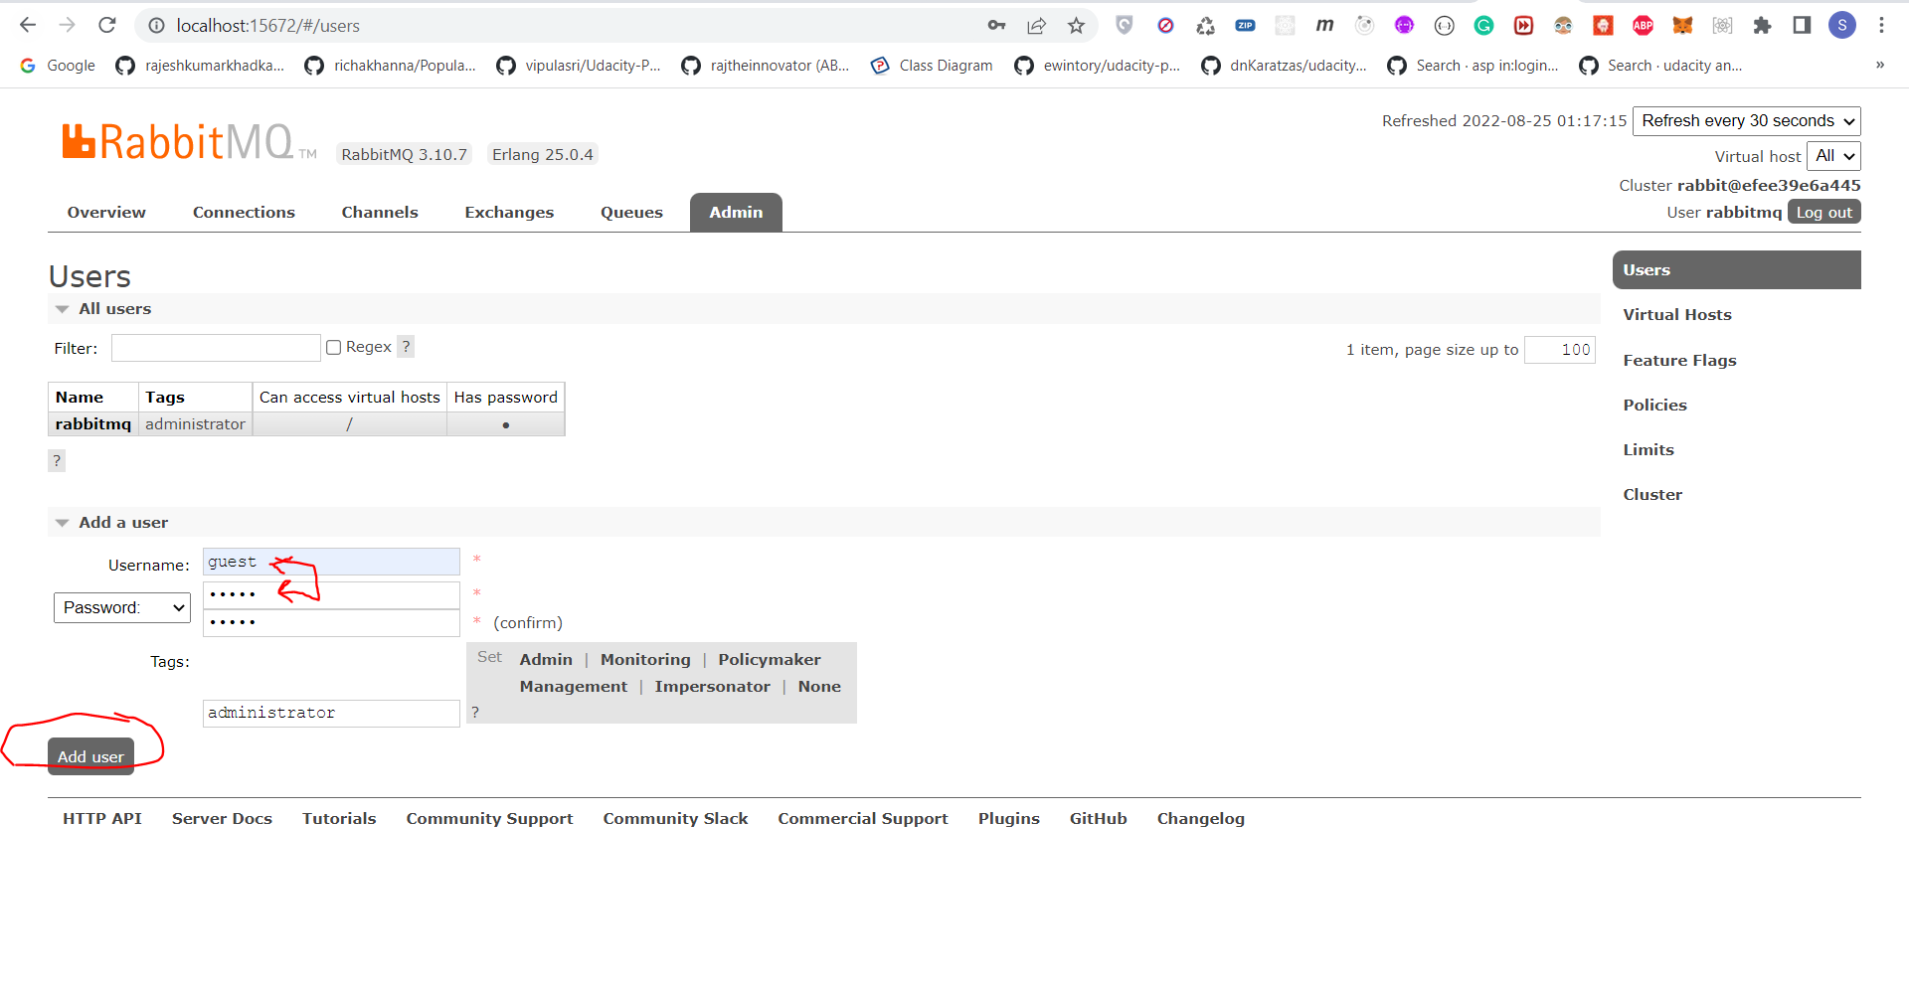Open Limits in the admin sidebar
This screenshot has width=1909, height=984.
1649,450
